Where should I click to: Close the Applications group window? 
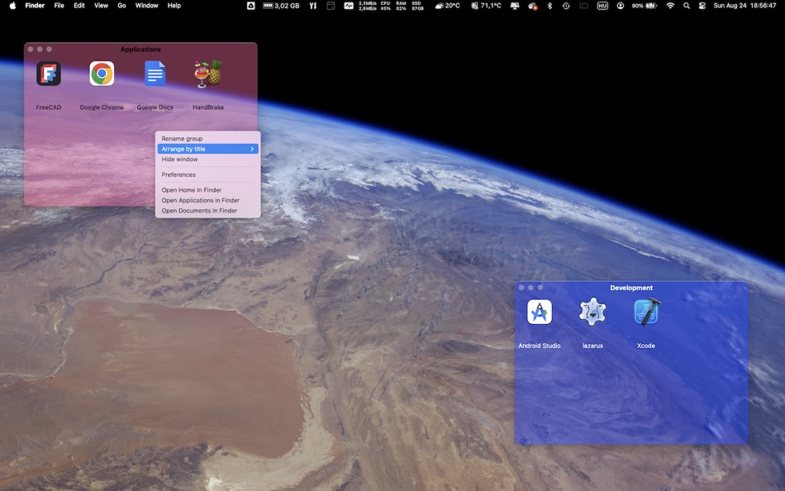(x=31, y=49)
